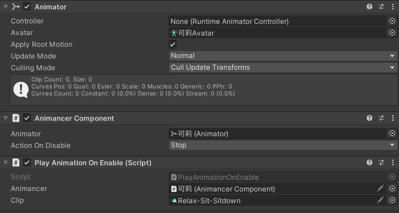Screen dimensions: 399x213
Task: Open the Action On Disable dropdown
Action: pos(283,145)
